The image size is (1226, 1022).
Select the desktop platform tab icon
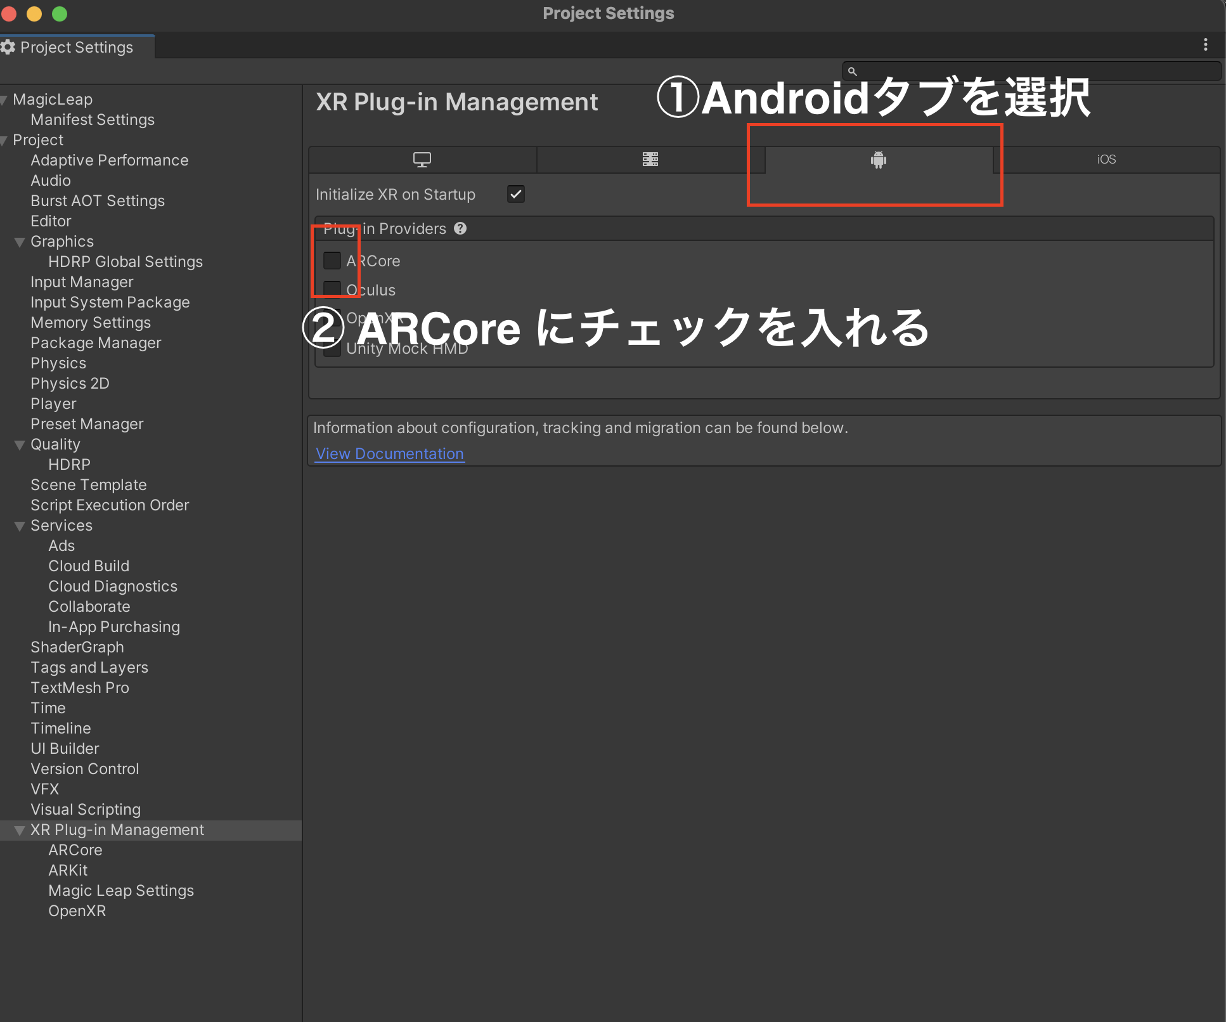pos(422,160)
